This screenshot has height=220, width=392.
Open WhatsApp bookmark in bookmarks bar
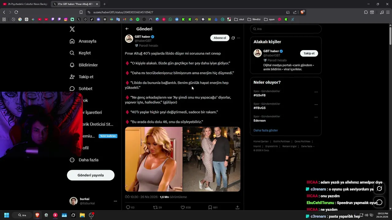[170, 19]
